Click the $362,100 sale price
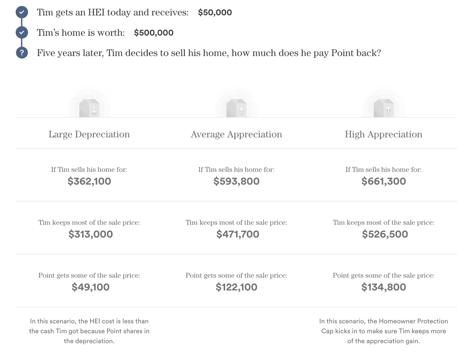 (89, 181)
